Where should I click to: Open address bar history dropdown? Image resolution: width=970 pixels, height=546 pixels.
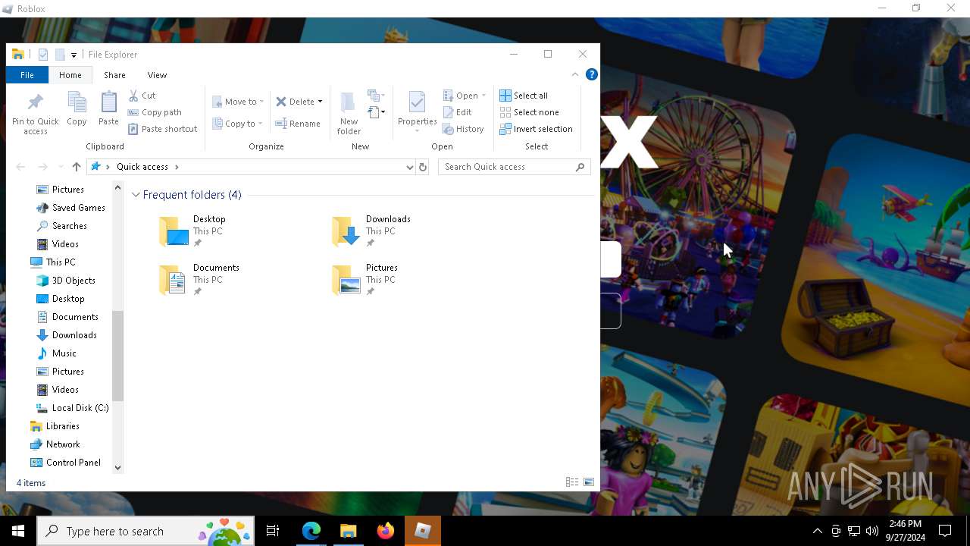pyautogui.click(x=409, y=167)
